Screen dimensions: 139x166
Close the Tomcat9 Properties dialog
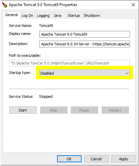coord(133,5)
